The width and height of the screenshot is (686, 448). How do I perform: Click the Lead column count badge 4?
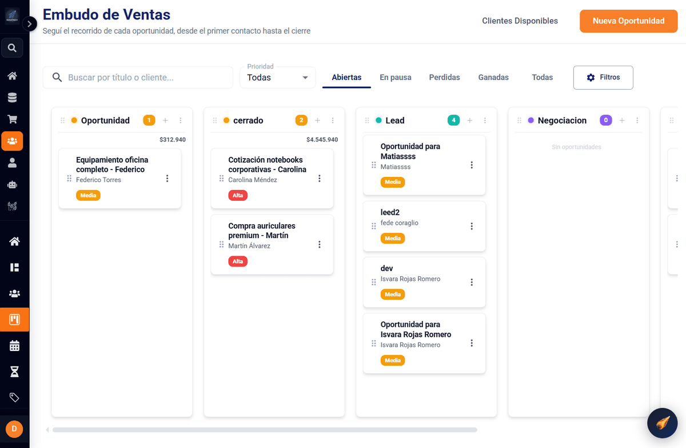pos(453,120)
